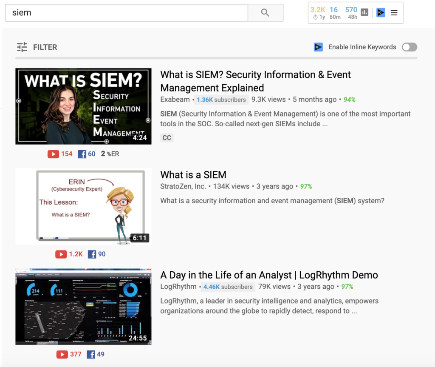Open A Day in the Life of an Analyst title
This screenshot has width=435, height=367.
[269, 275]
